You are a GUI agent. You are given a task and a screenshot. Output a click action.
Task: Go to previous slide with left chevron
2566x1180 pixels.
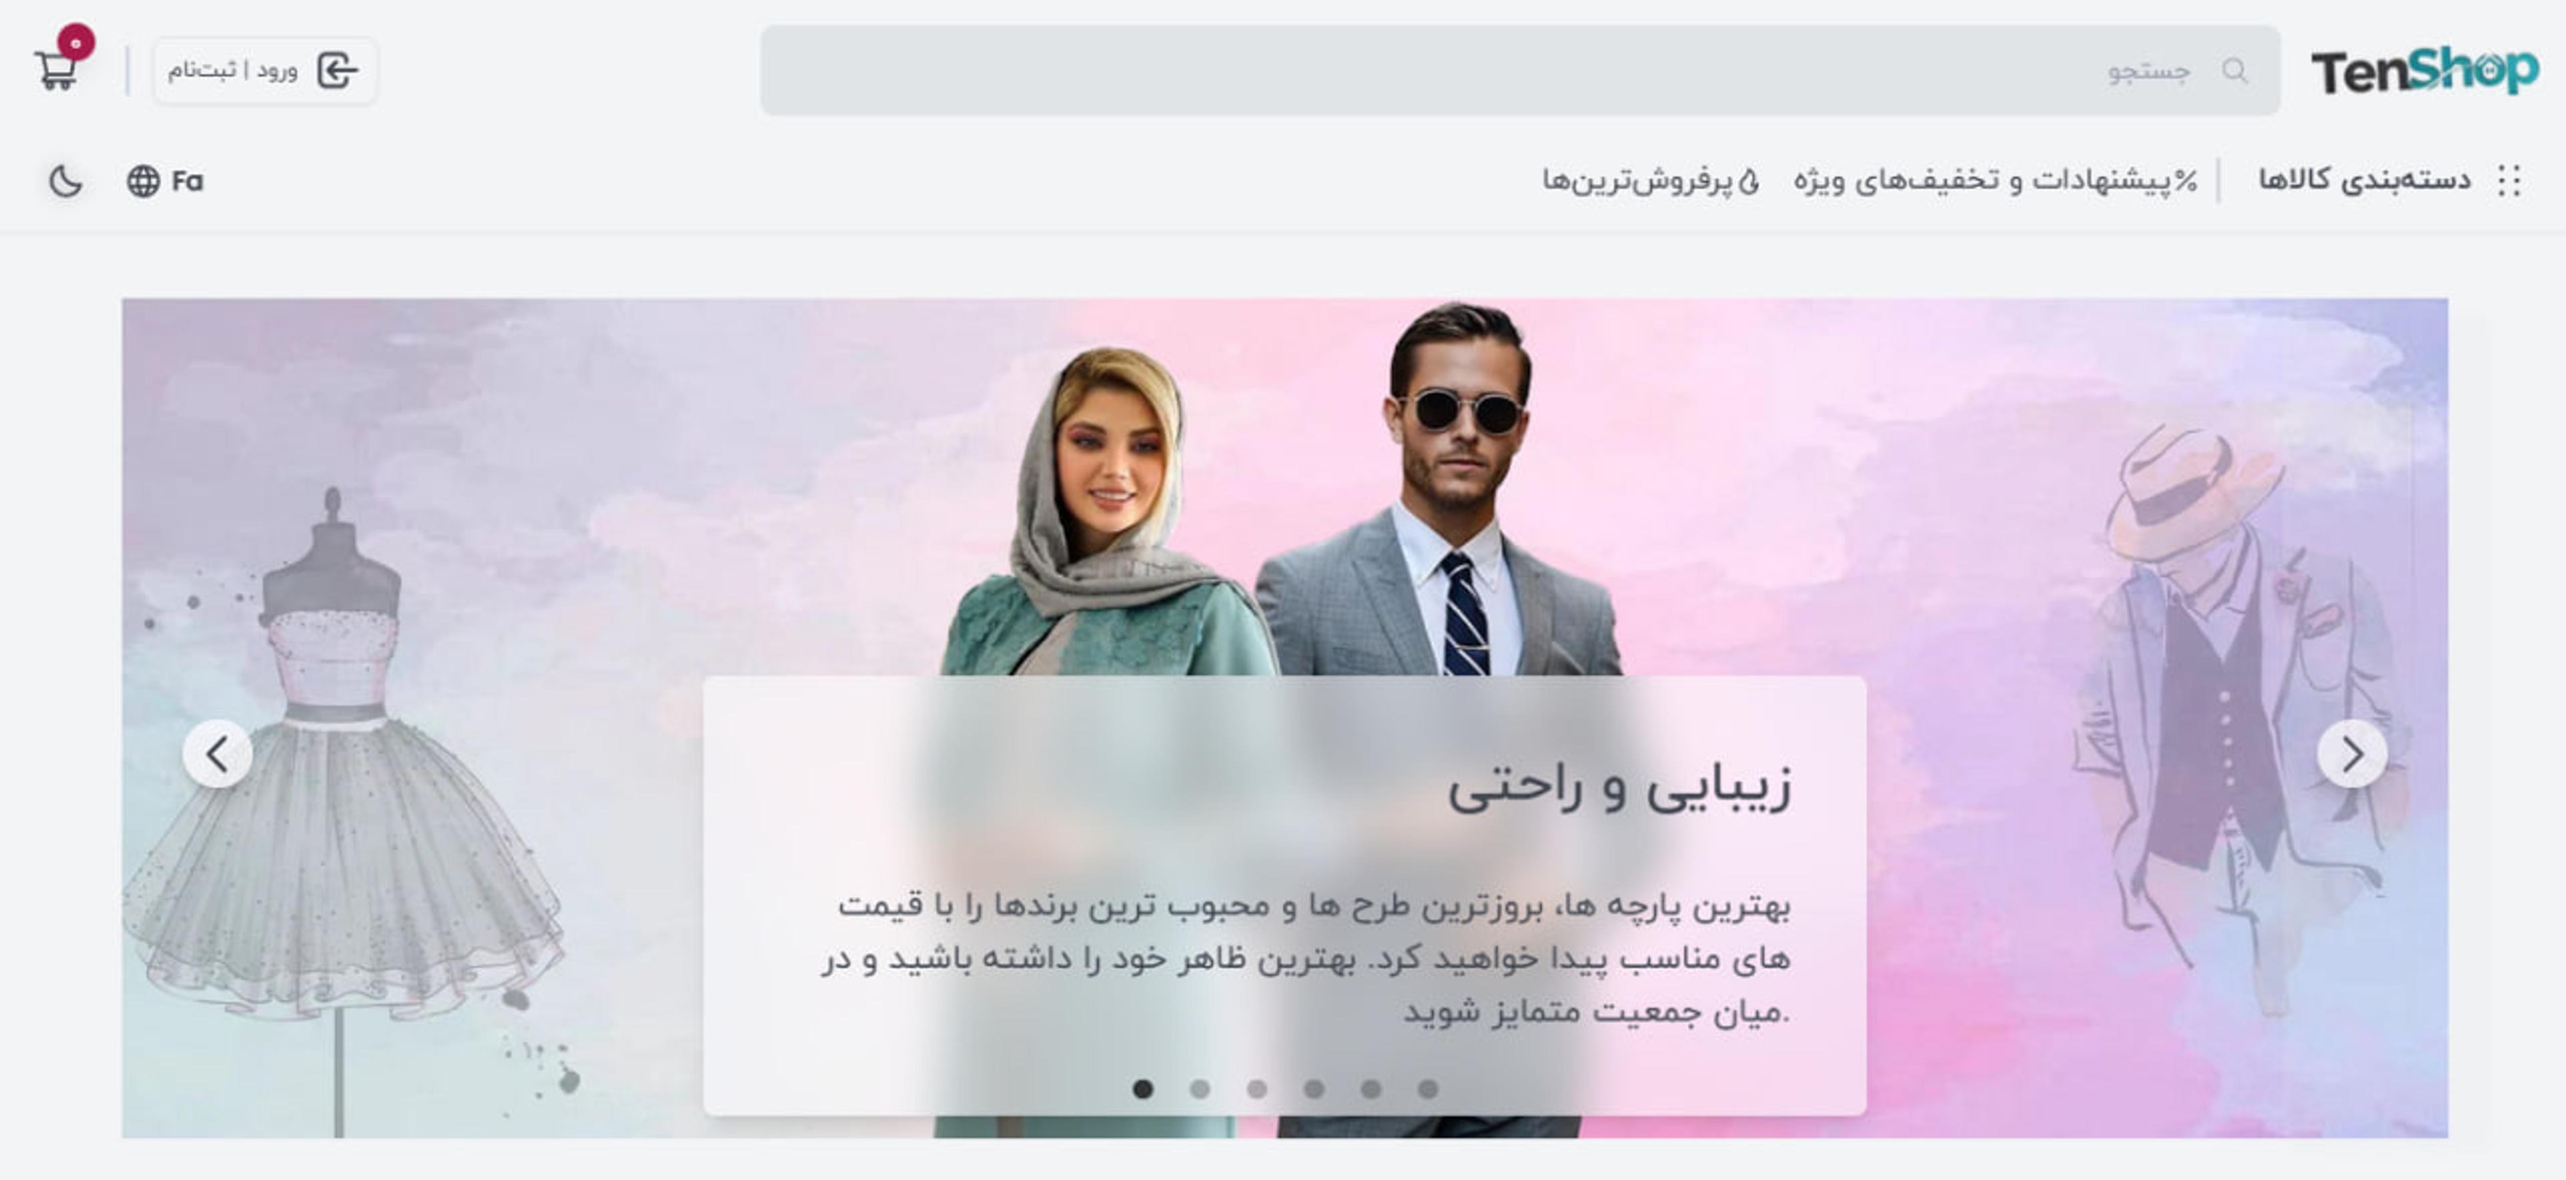coord(217,754)
